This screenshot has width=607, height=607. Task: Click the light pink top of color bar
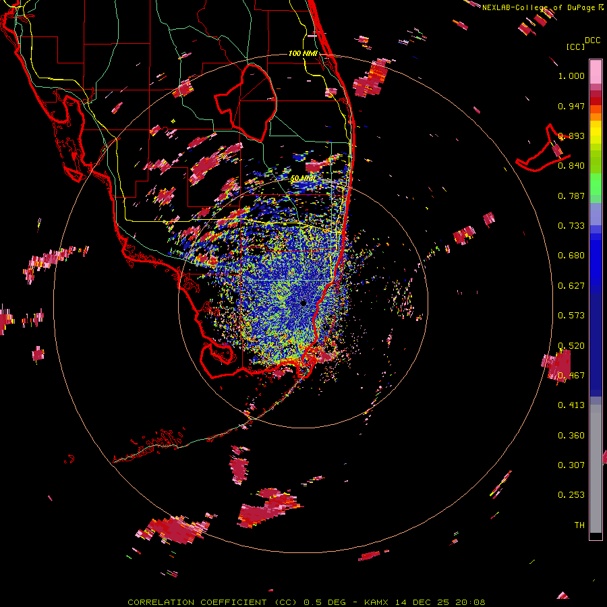tap(596, 71)
